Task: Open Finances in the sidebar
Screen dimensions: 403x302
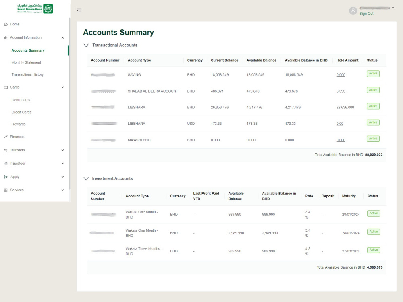Action: (x=17, y=137)
